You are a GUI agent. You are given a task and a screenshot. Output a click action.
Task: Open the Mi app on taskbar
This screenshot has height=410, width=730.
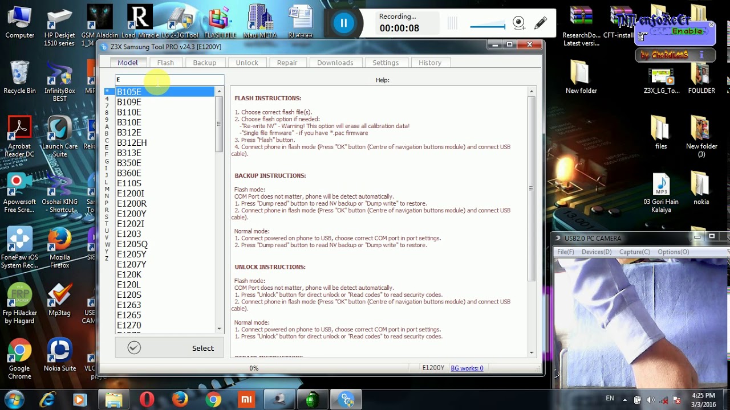click(246, 399)
